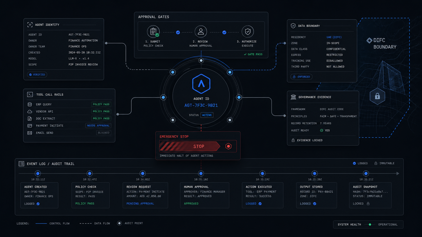This screenshot has height=237, width=422.
Task: Click the DIFC Boundary diamond logo
Action: [x=369, y=41]
